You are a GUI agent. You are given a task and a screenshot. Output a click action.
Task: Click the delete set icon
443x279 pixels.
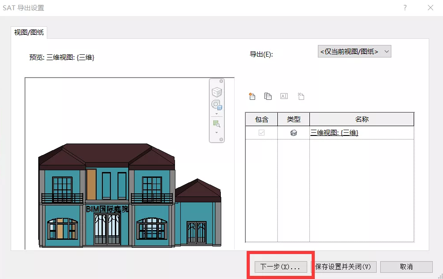tap(301, 96)
